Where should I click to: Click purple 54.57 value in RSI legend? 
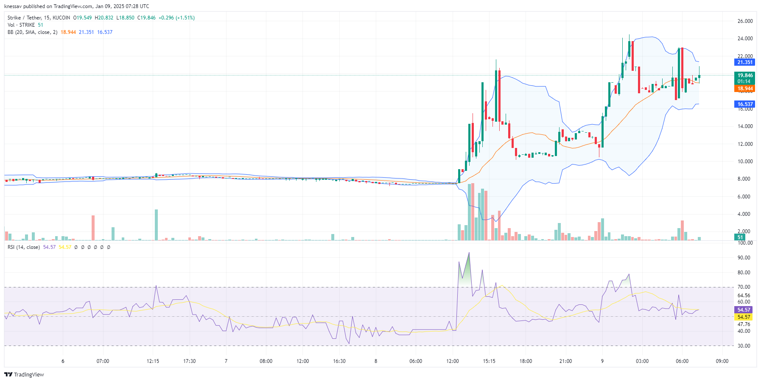(49, 247)
